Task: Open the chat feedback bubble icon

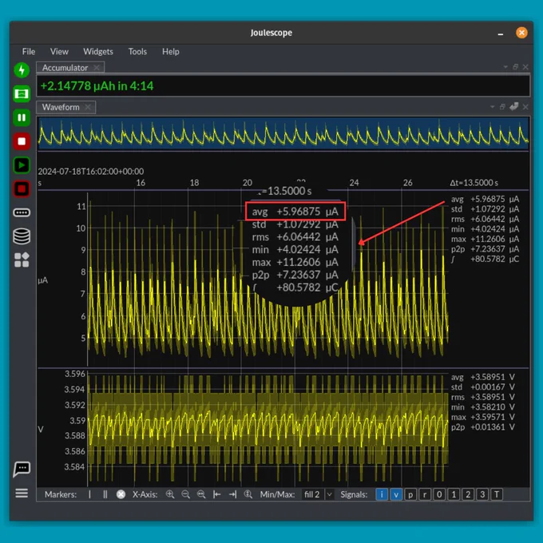Action: coord(22,470)
